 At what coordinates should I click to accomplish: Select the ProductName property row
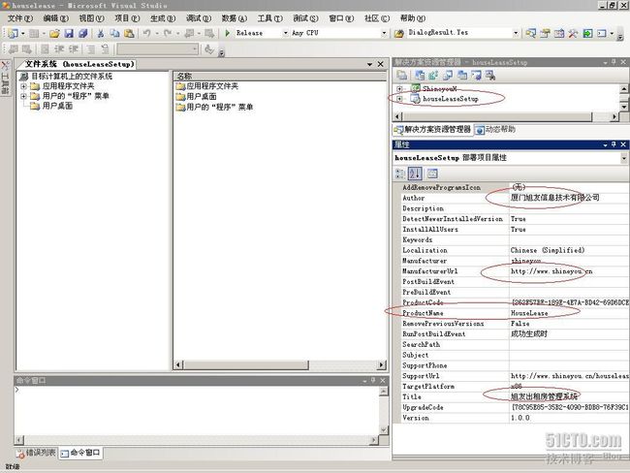pyautogui.click(x=511, y=313)
